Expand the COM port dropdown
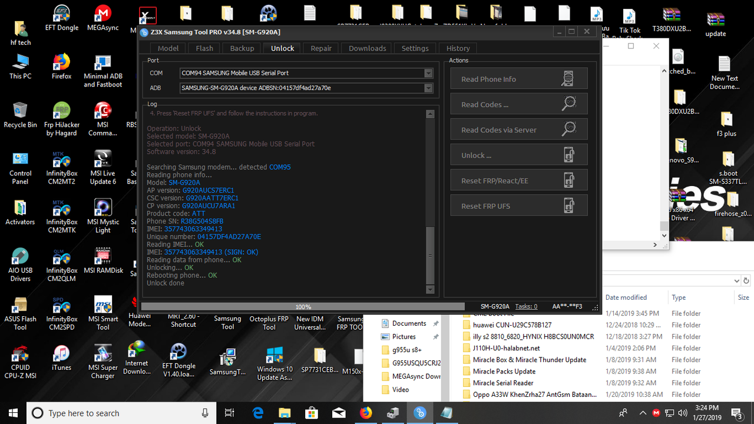754x424 pixels. tap(428, 73)
